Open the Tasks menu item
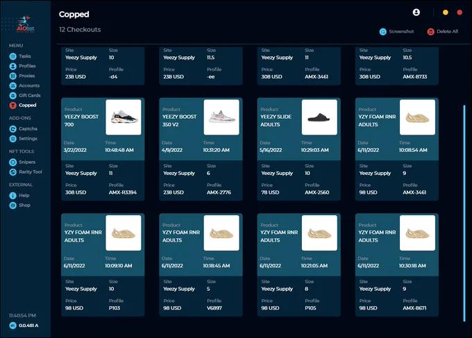Image resolution: width=472 pixels, height=338 pixels. click(x=25, y=56)
